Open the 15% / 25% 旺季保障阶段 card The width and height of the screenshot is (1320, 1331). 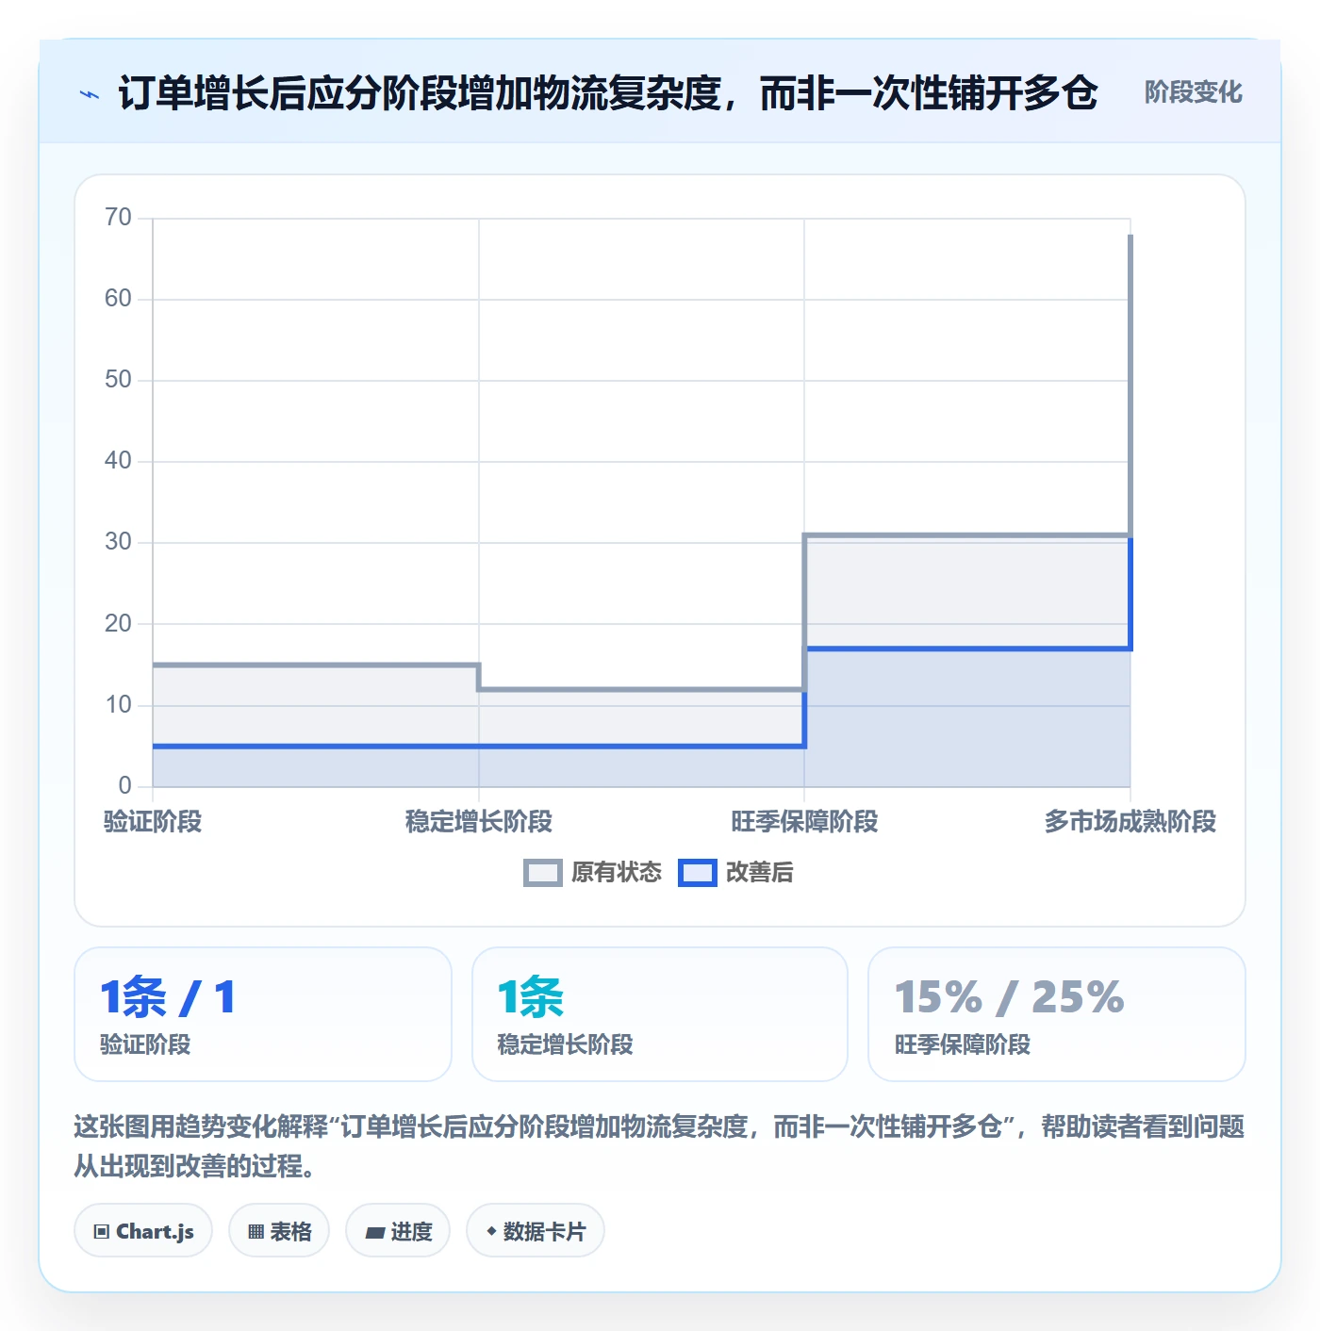click(1057, 1014)
